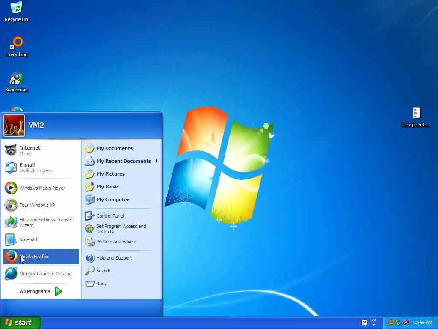Click the VM2 user account picture
Image resolution: width=438 pixels, height=329 pixels.
coord(14,126)
